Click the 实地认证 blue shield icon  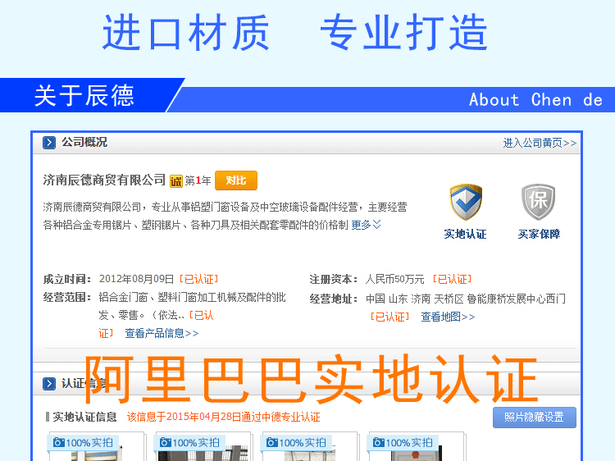(x=466, y=202)
